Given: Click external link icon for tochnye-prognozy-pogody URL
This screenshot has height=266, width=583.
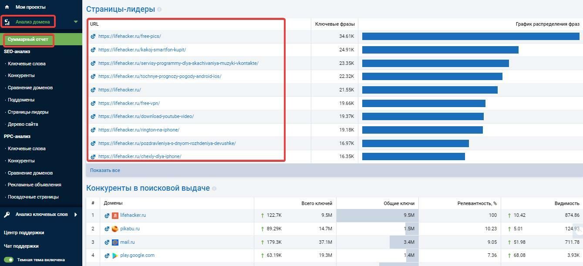Looking at the screenshot, I should pos(93,77).
